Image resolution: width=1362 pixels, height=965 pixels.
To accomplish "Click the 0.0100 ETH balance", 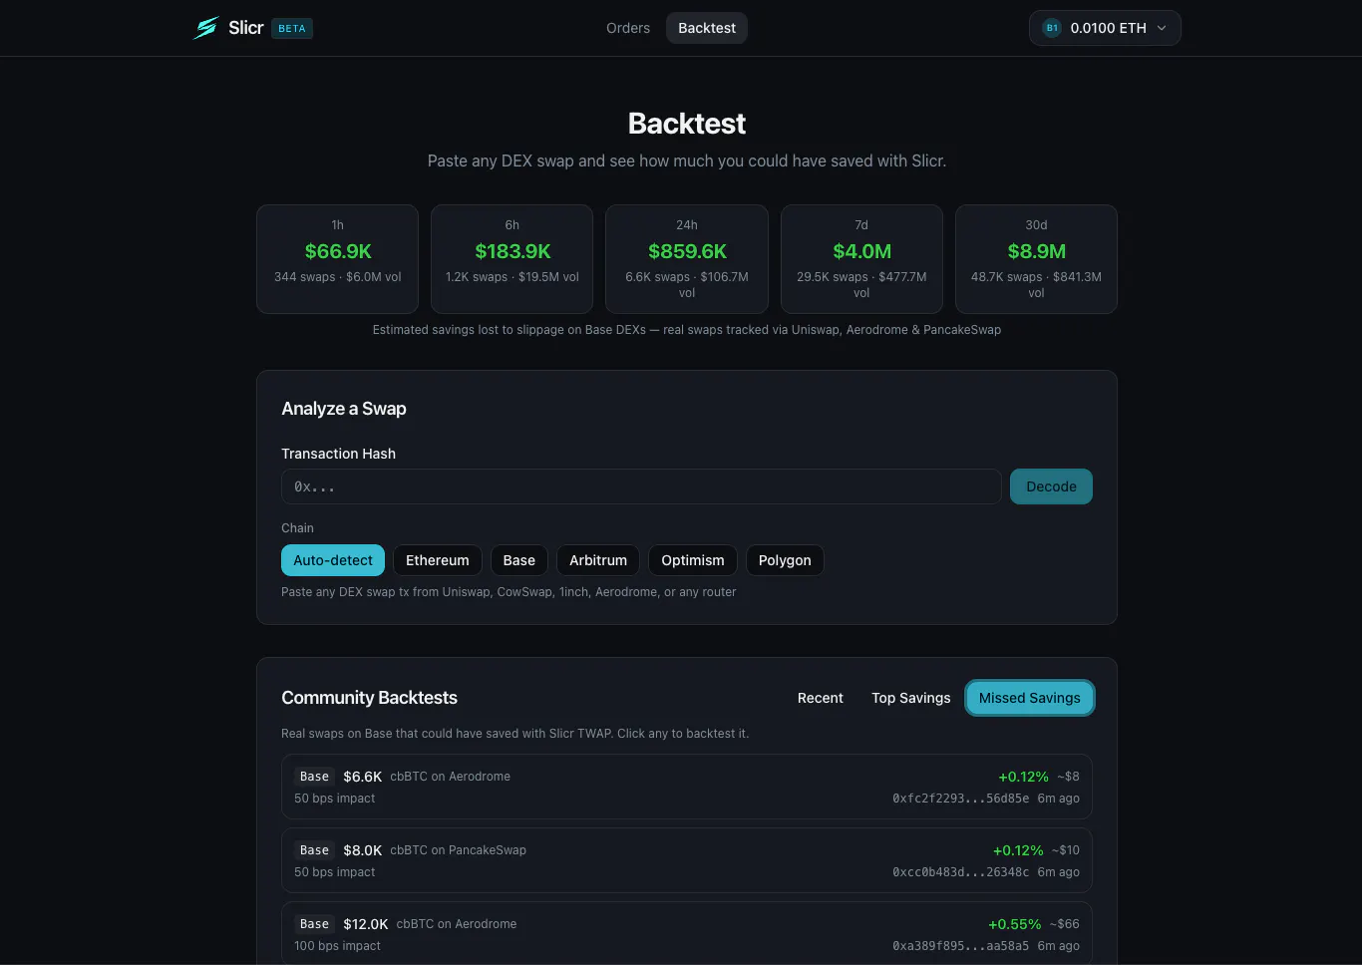I will pos(1108,28).
